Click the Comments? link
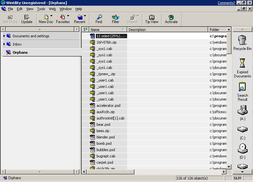This screenshot has width=253, height=182. [226, 3]
